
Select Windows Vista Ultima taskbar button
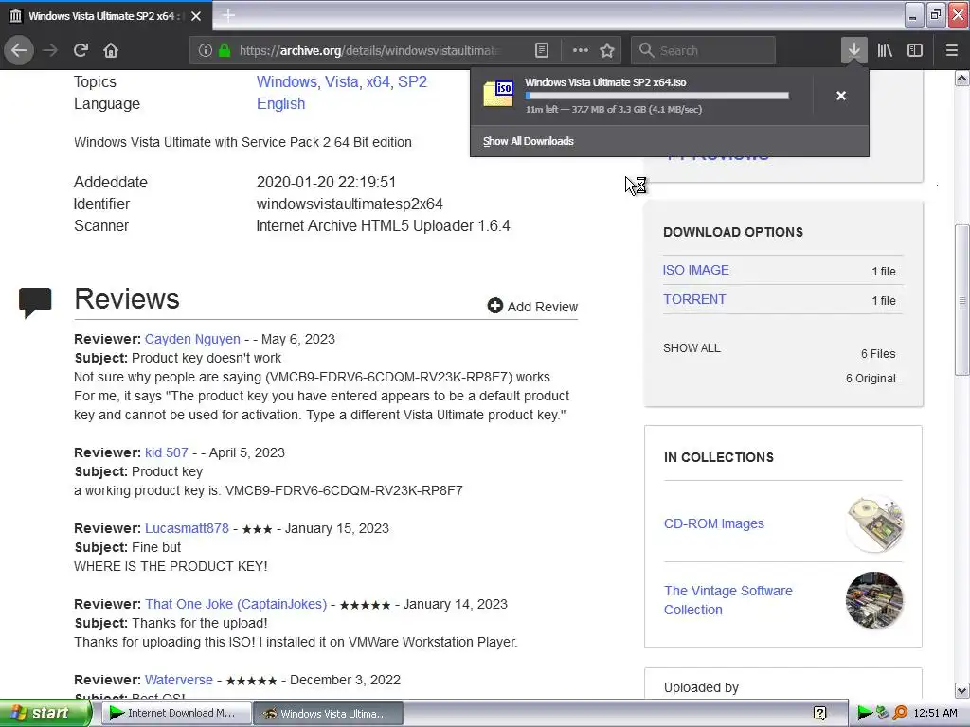(x=329, y=714)
